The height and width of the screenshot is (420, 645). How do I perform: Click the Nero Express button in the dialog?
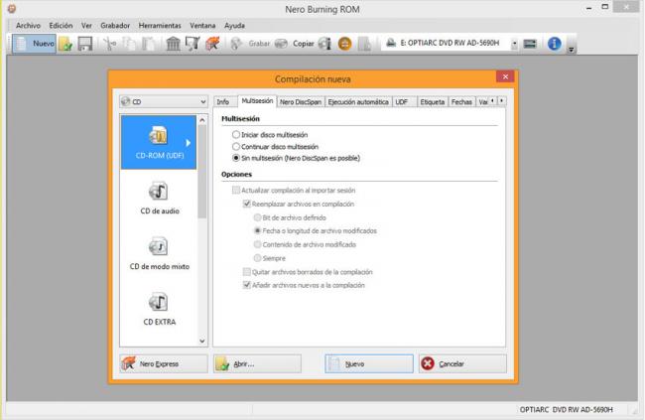click(164, 364)
